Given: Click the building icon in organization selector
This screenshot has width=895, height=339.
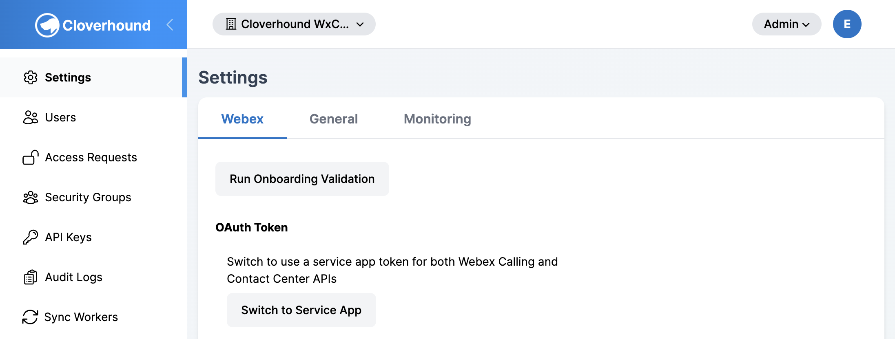Looking at the screenshot, I should point(231,24).
